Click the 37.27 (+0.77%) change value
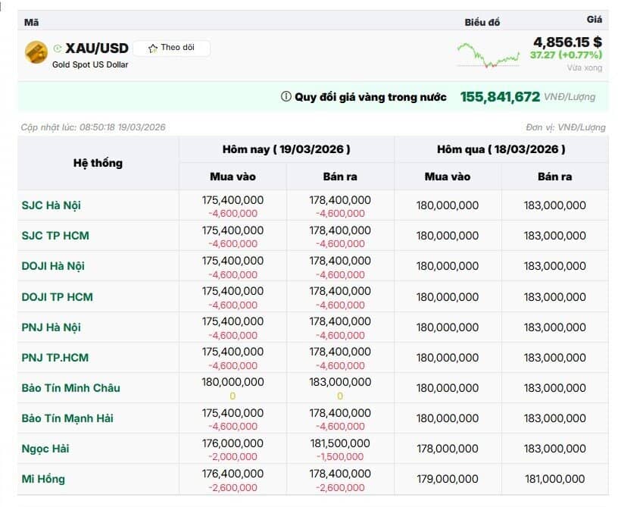The image size is (618, 507). click(566, 55)
